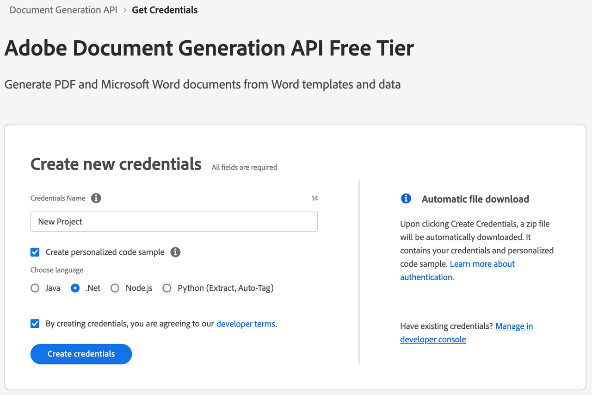Uncheck Create personalized code sample checkbox

pyautogui.click(x=35, y=252)
